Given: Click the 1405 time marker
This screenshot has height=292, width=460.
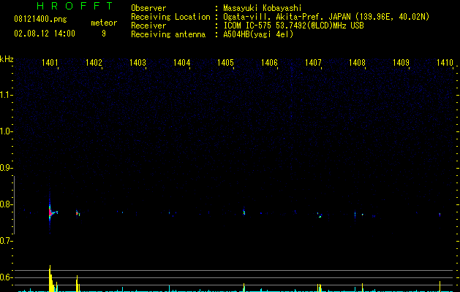Looking at the screenshot, I should click(225, 62).
